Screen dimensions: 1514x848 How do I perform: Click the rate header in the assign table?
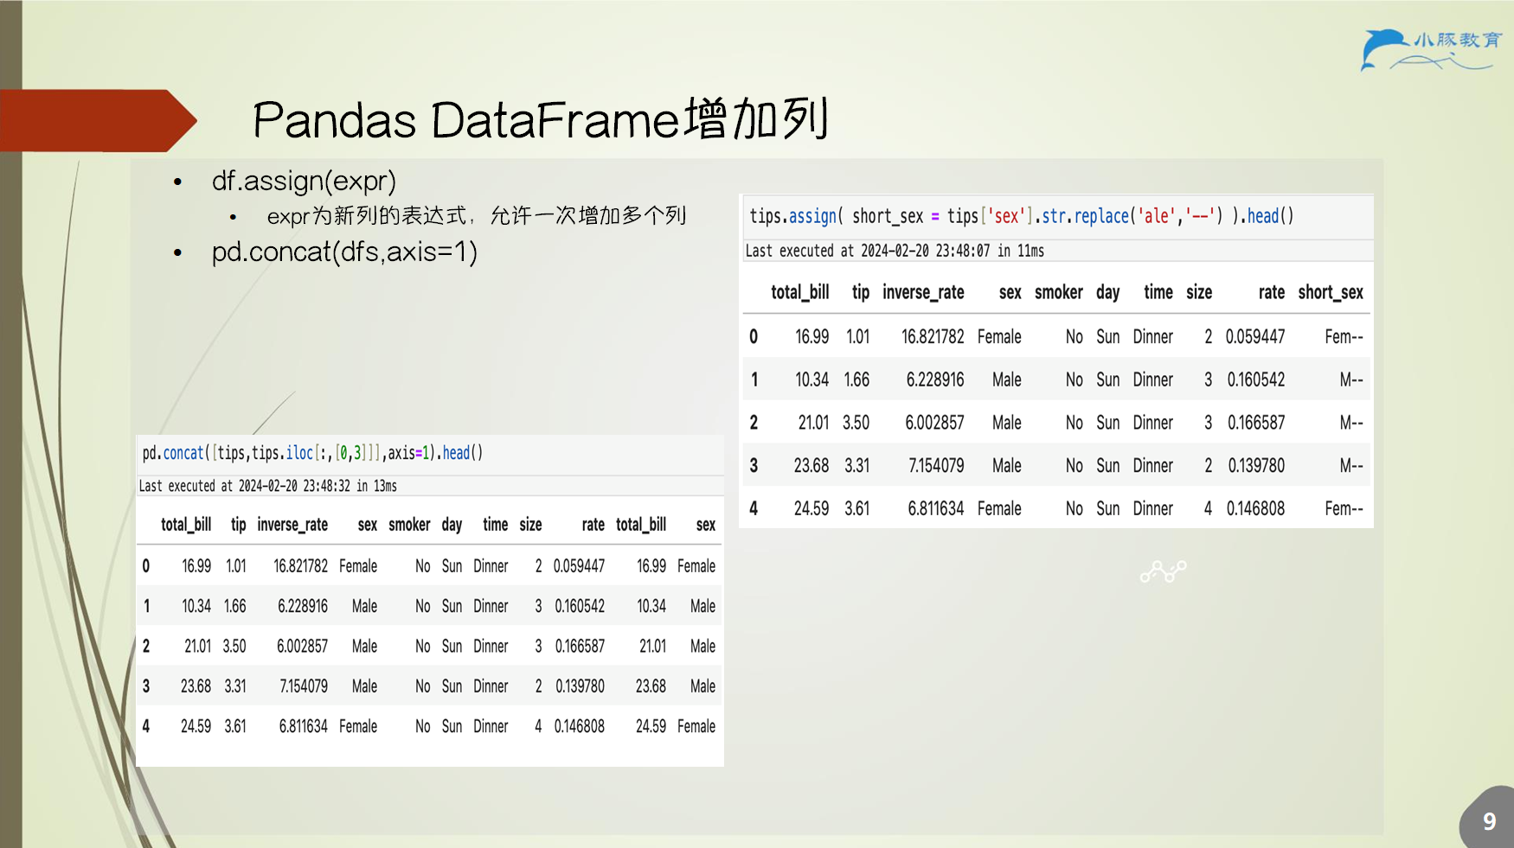pyautogui.click(x=1272, y=292)
